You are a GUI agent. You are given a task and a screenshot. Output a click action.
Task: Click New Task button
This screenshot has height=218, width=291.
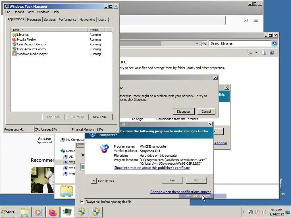click(101, 117)
